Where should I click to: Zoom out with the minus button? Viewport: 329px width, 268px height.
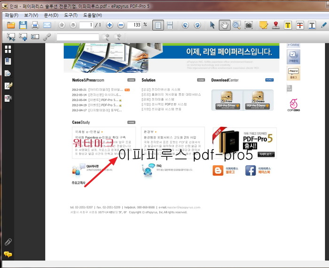coord(121,25)
